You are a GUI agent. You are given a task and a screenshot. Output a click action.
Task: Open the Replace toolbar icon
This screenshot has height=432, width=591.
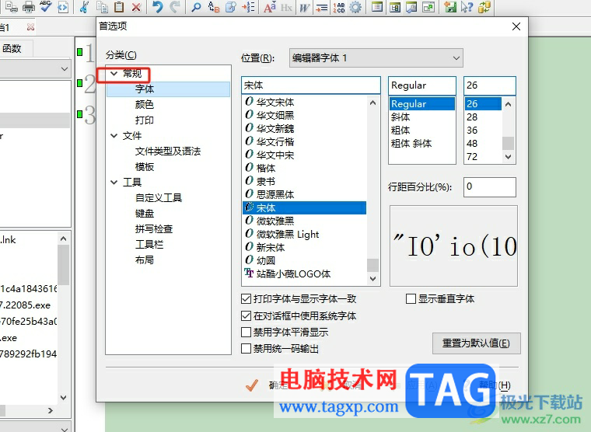tap(214, 7)
